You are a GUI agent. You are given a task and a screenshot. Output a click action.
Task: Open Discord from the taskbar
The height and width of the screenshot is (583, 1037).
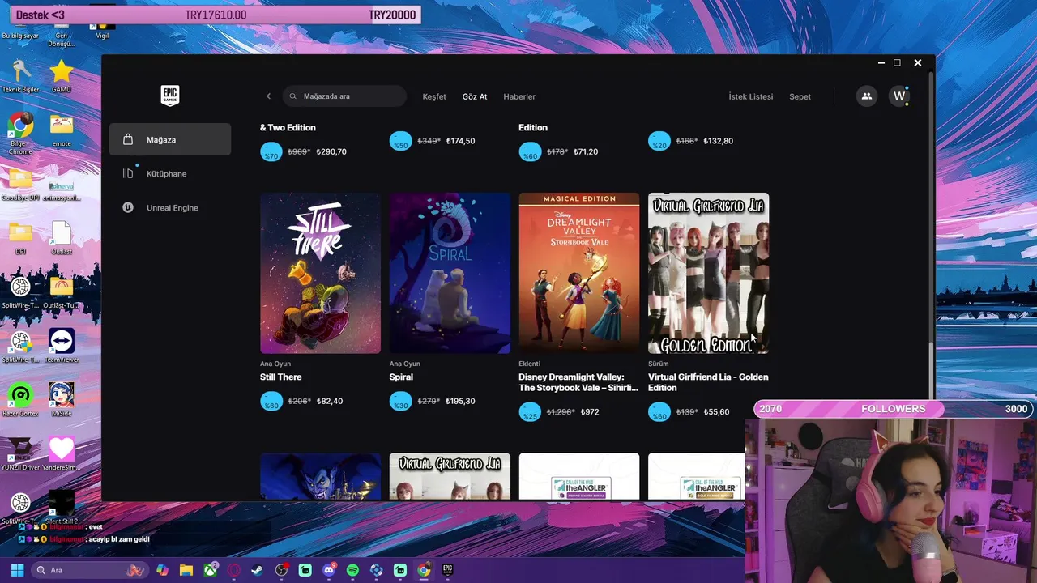coord(329,570)
